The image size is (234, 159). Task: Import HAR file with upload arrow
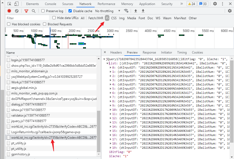coord(135,11)
